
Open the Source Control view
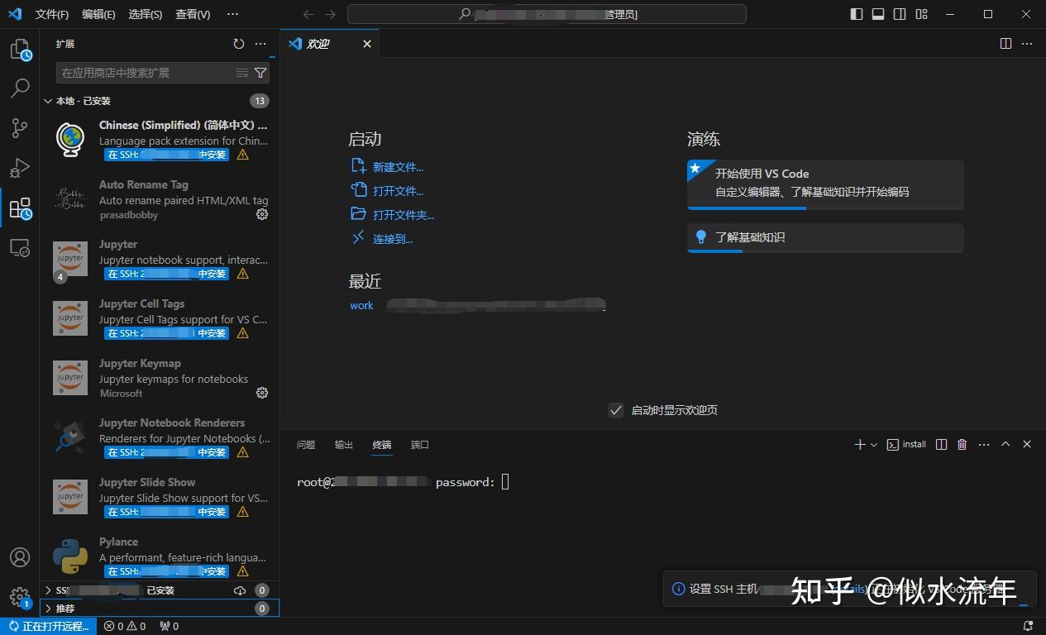click(x=20, y=127)
